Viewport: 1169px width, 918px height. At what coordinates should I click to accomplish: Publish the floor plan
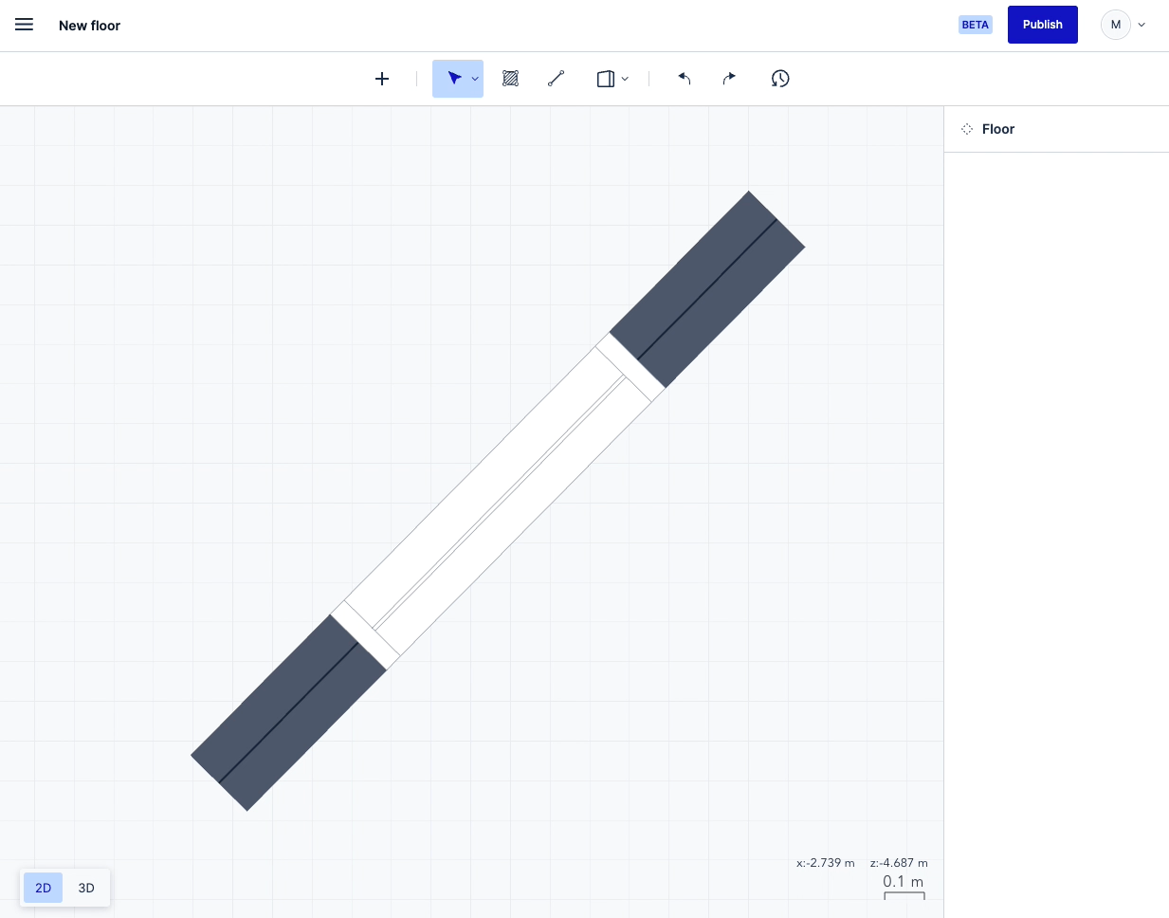pyautogui.click(x=1043, y=25)
